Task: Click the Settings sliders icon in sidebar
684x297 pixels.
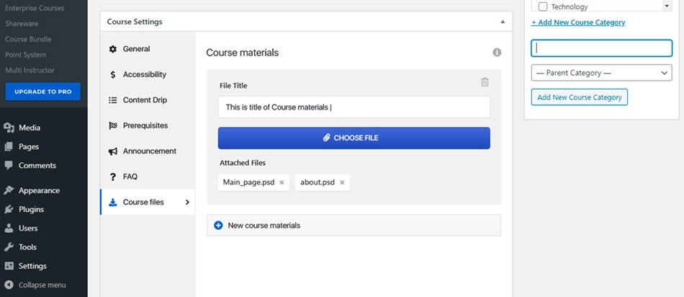Action: (x=9, y=265)
